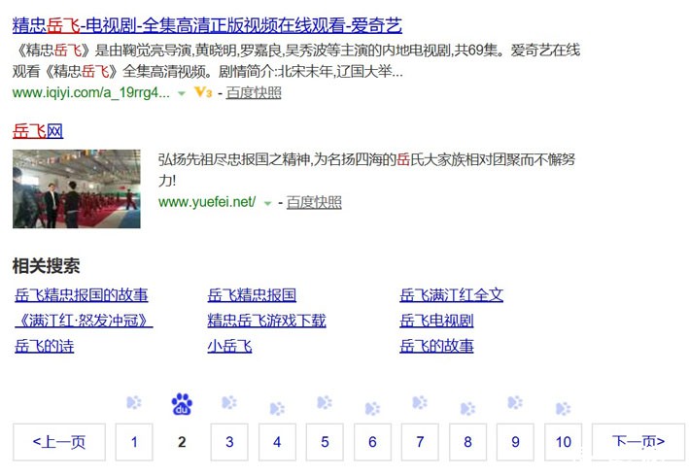The height and width of the screenshot is (476, 689).
Task: Jump to results page 6
Action: pos(372,442)
